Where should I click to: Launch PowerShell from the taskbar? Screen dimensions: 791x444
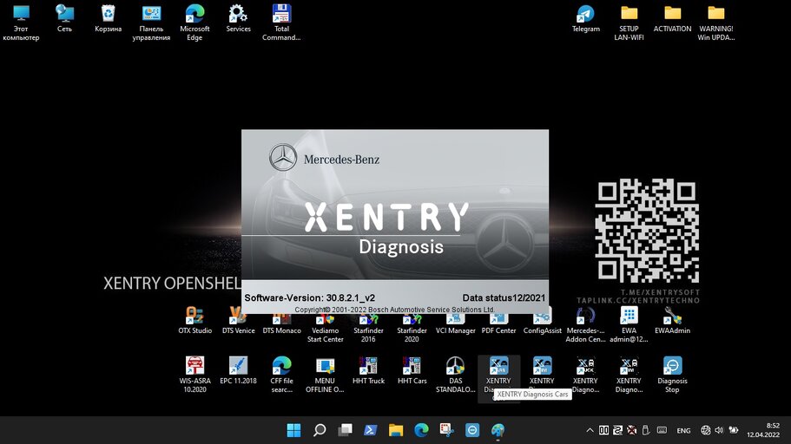point(370,430)
